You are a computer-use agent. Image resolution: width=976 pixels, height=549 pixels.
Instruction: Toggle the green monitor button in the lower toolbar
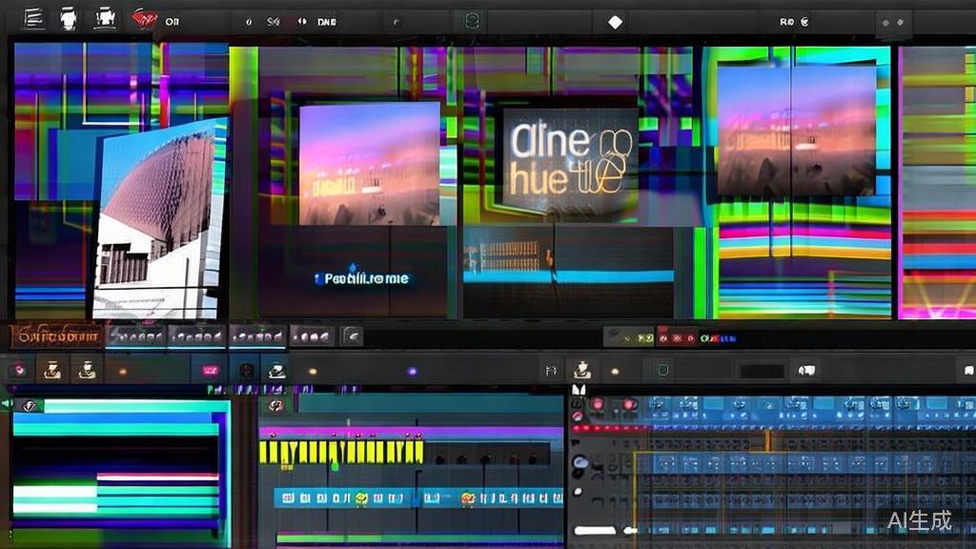click(x=661, y=369)
